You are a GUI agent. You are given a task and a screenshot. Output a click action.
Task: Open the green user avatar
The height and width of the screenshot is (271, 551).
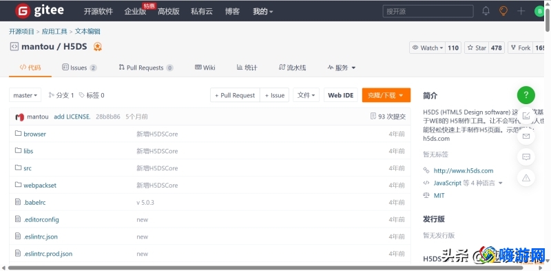[x=539, y=11]
